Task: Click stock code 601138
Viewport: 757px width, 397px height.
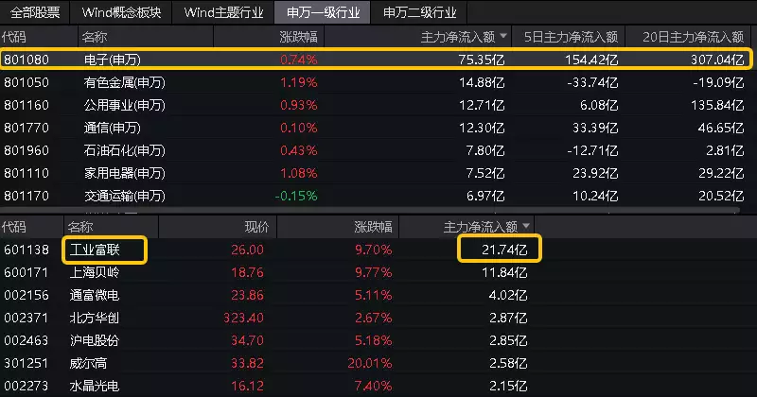Action: [26, 250]
